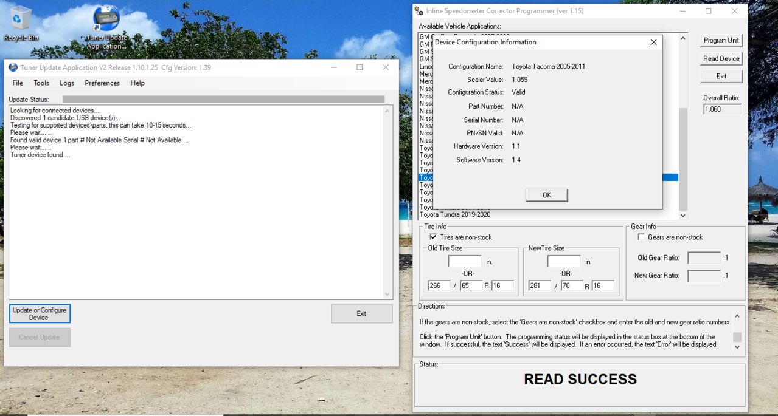Click Directions box scroll up arrow
778x416 pixels.
737,316
